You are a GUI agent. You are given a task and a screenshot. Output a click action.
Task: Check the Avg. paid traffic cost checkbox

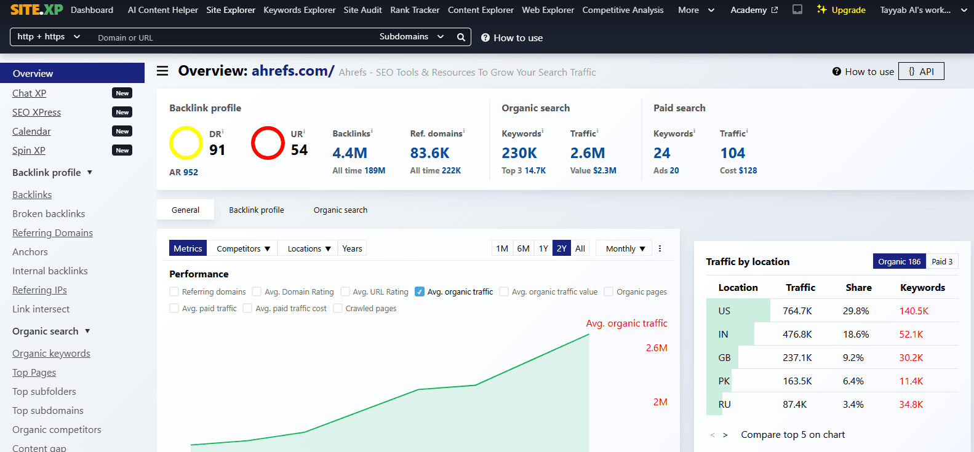(247, 308)
